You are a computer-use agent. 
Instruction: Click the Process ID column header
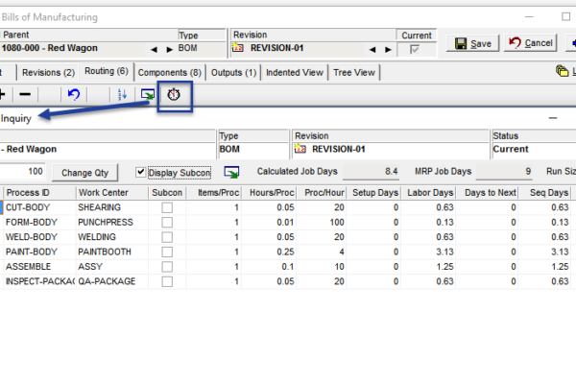[39, 193]
